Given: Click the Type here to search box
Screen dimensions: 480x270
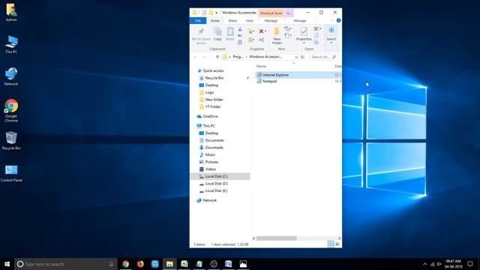Looking at the screenshot, I should point(66,264).
